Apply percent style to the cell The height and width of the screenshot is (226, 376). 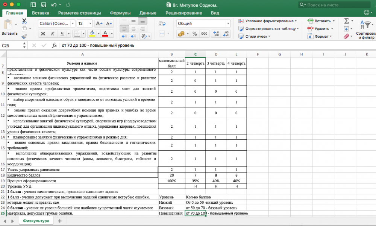coord(195,34)
